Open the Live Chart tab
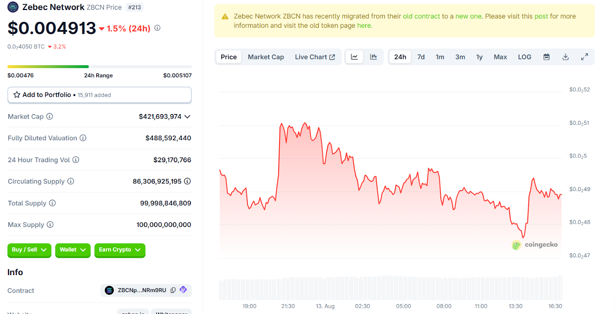This screenshot has width=616, height=314. click(x=315, y=57)
